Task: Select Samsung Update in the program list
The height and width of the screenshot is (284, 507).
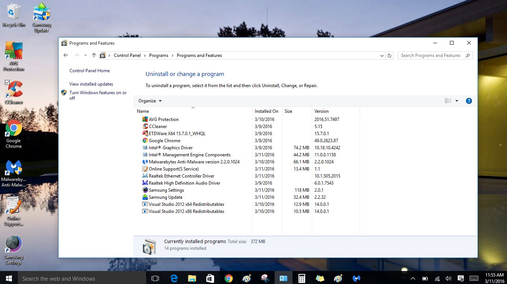Action: point(166,197)
